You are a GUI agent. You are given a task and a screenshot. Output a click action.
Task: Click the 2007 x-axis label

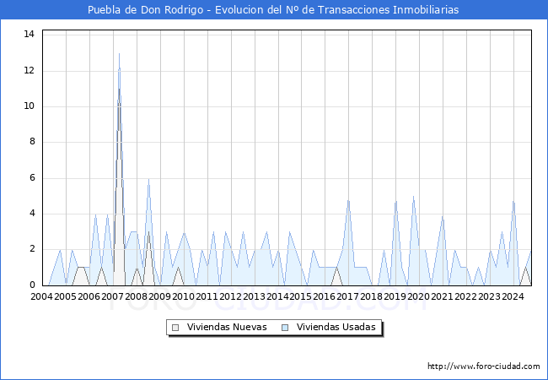(x=112, y=296)
